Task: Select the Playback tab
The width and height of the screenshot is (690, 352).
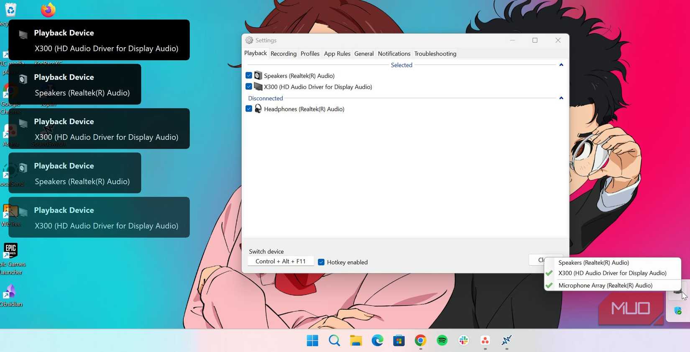Action: (256, 53)
